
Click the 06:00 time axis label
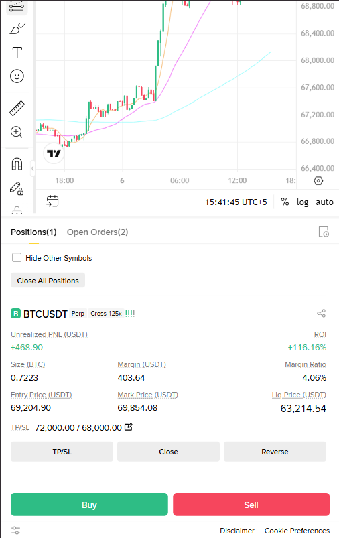(x=180, y=180)
